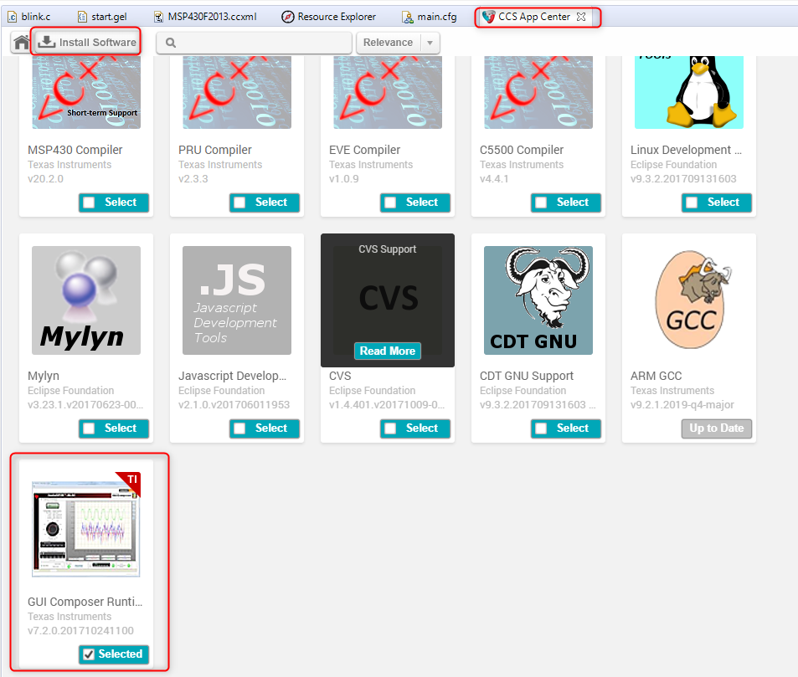This screenshot has height=677, width=798.
Task: Click the Up to Date button for ARM GCC
Action: (717, 428)
